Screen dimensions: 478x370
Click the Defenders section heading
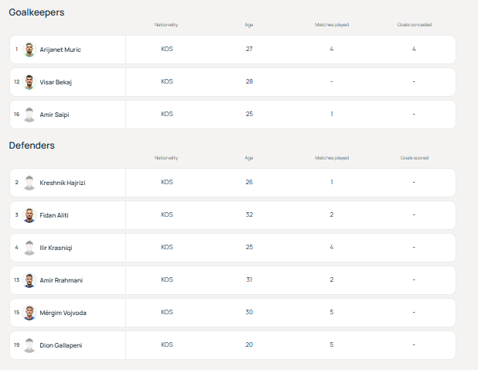[32, 145]
